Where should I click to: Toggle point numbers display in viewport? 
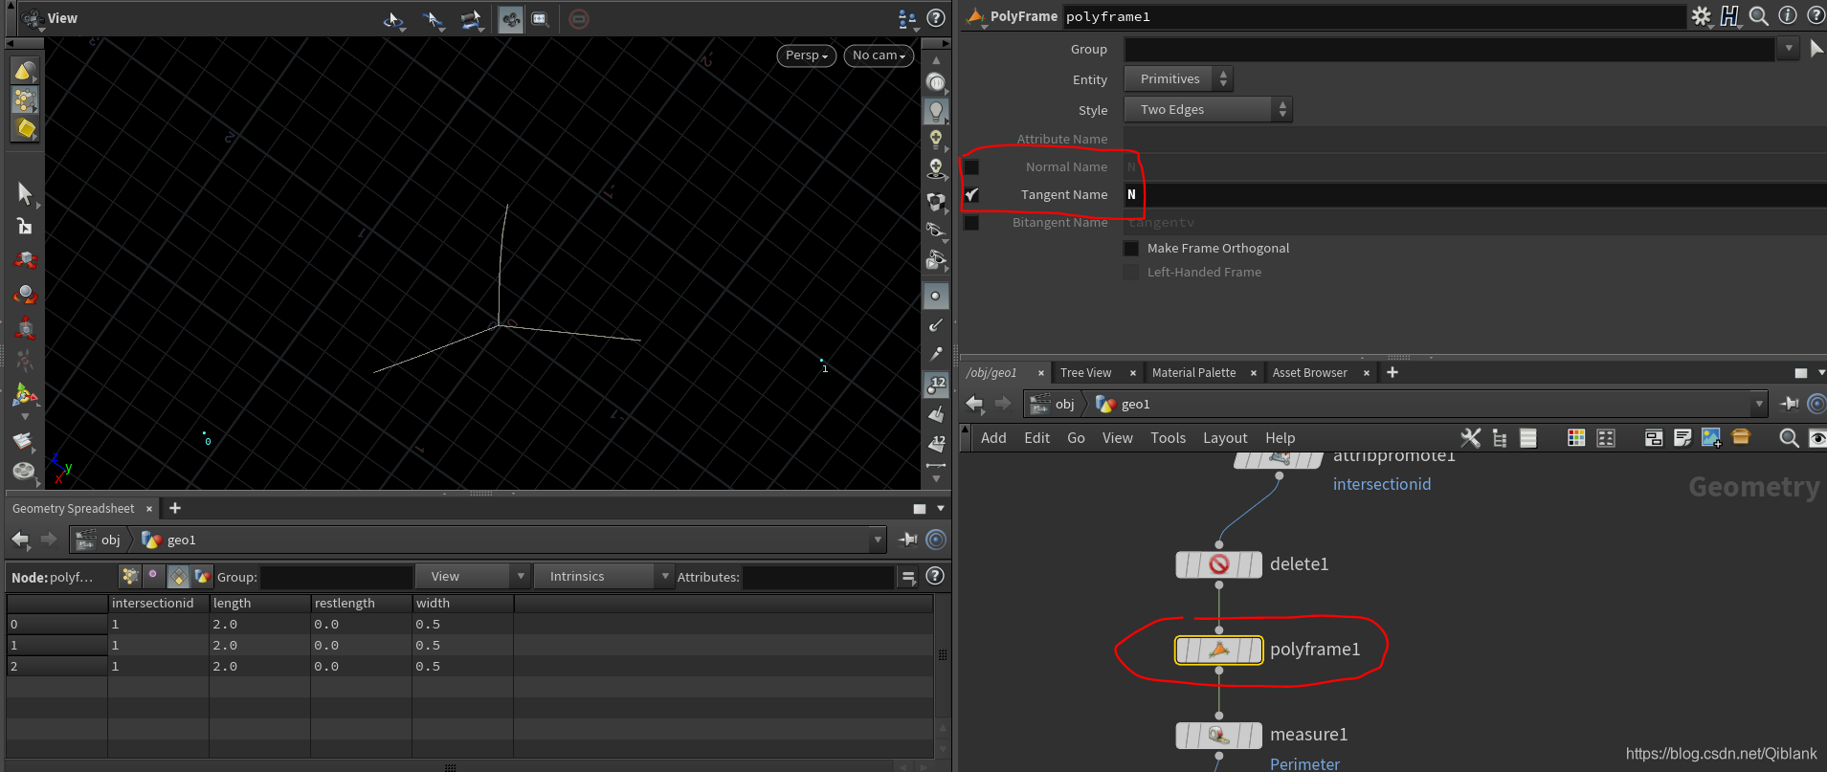click(936, 385)
